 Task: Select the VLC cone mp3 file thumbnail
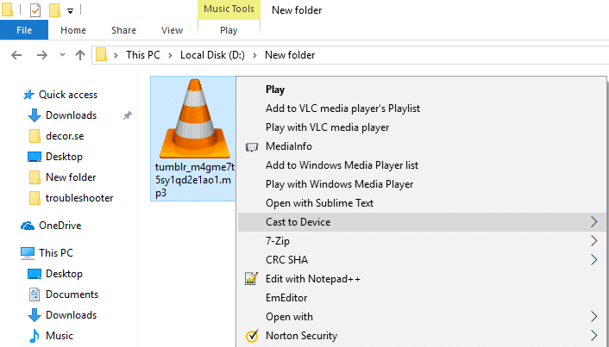point(195,118)
